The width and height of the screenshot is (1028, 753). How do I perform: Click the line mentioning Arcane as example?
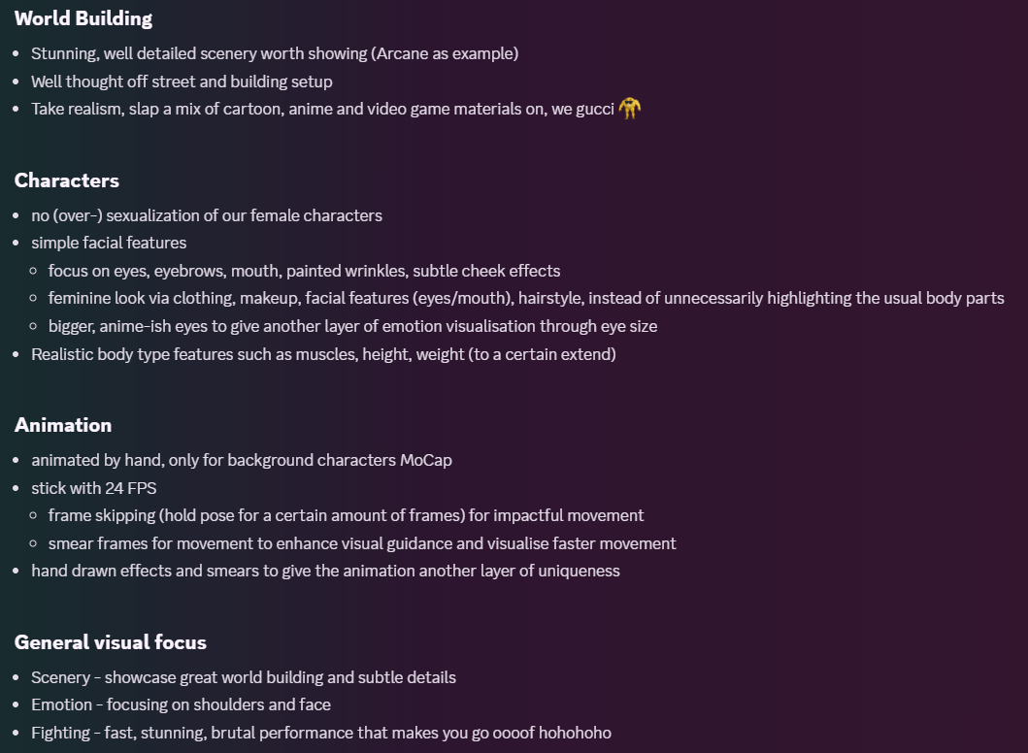pyautogui.click(x=275, y=53)
